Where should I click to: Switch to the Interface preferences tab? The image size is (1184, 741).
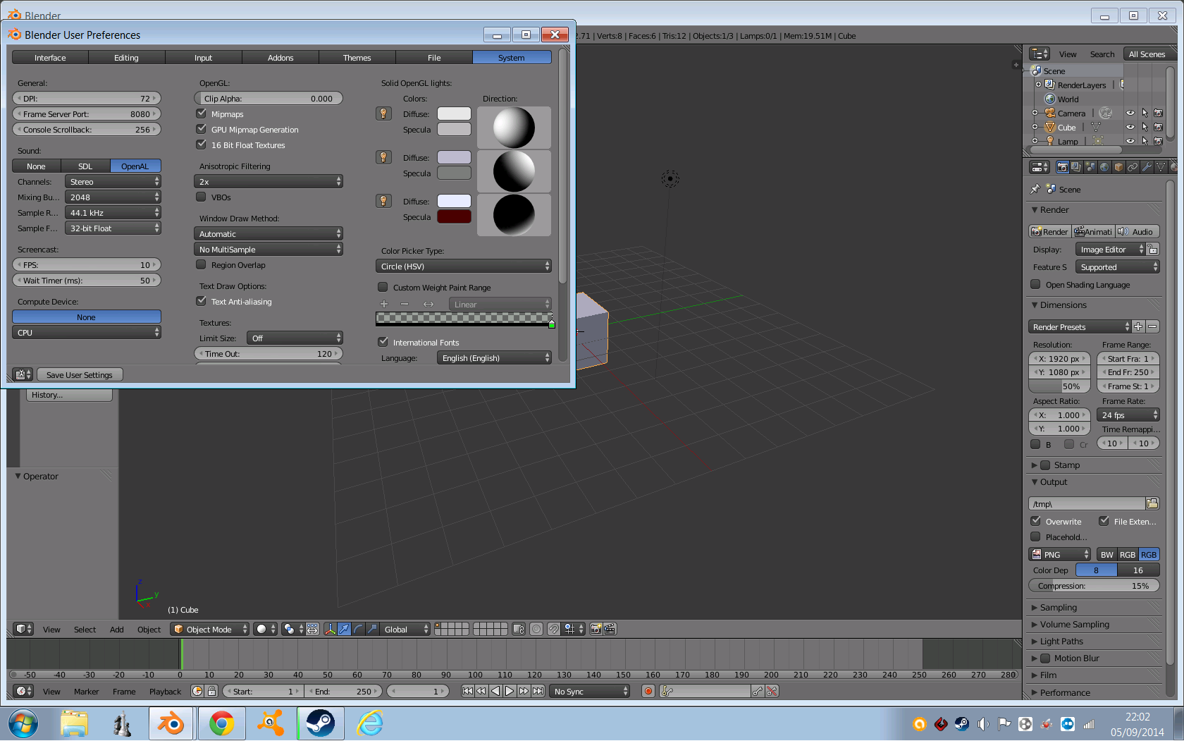pos(50,58)
